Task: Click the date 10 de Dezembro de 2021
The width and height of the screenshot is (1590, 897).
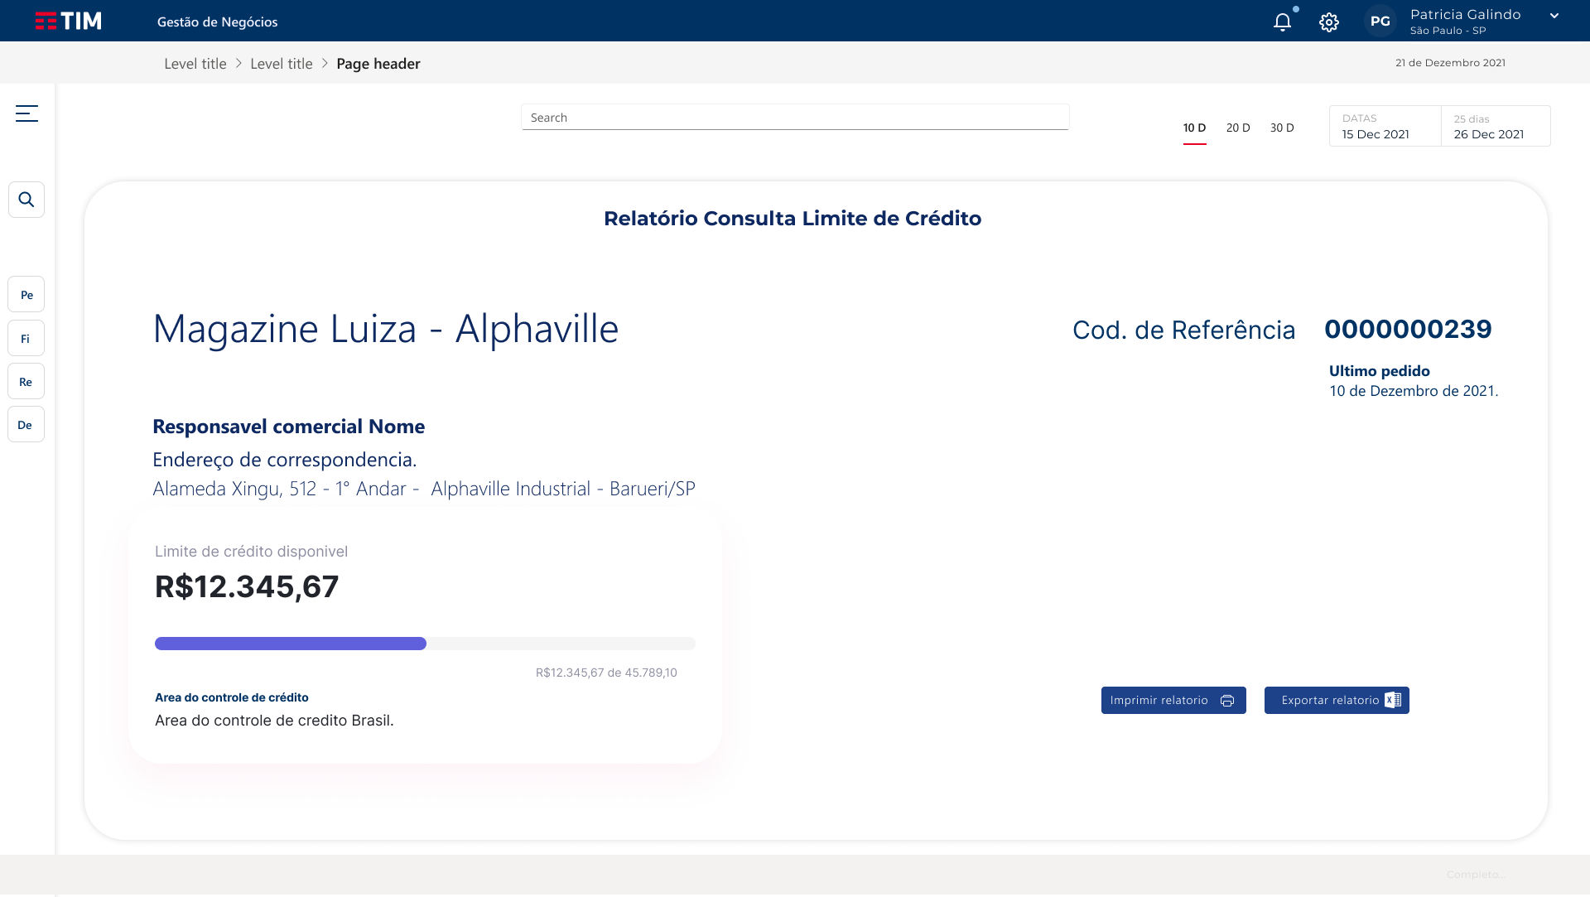Action: coord(1414,391)
